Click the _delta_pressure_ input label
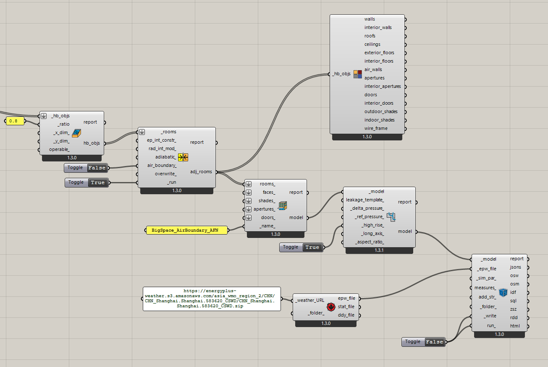This screenshot has height=367, width=548. 367,208
